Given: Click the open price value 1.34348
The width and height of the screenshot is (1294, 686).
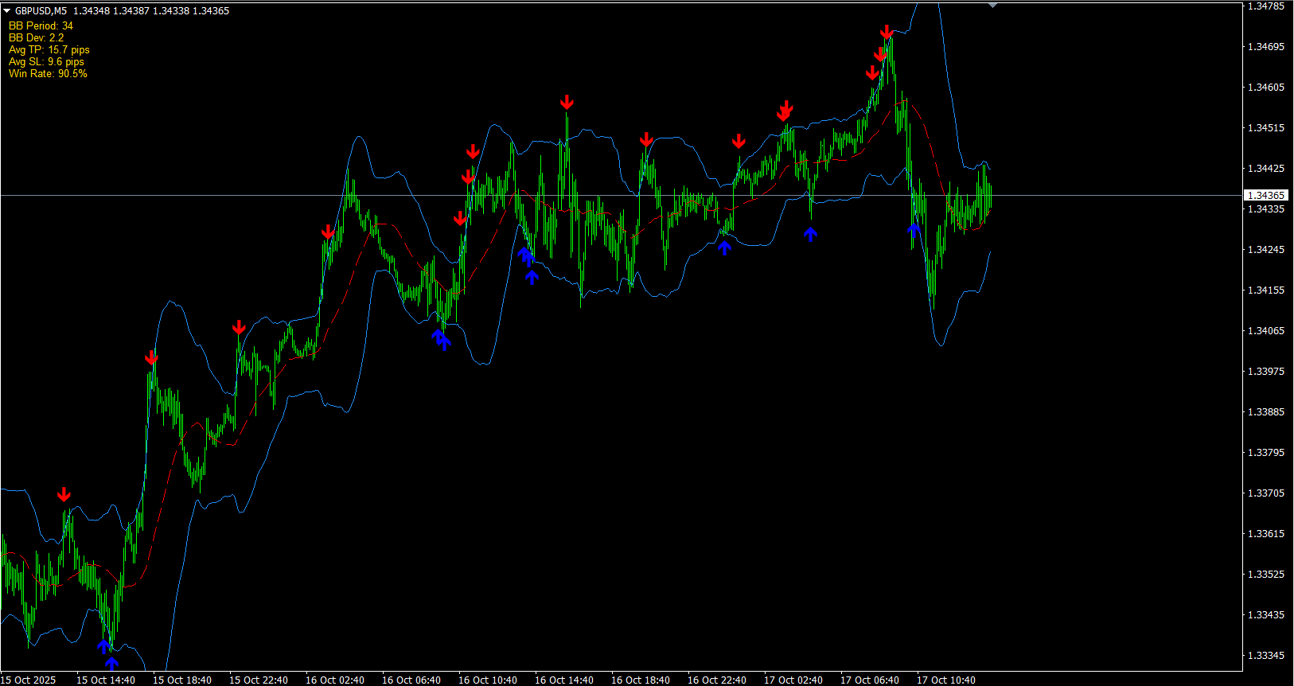Looking at the screenshot, I should click(x=92, y=11).
